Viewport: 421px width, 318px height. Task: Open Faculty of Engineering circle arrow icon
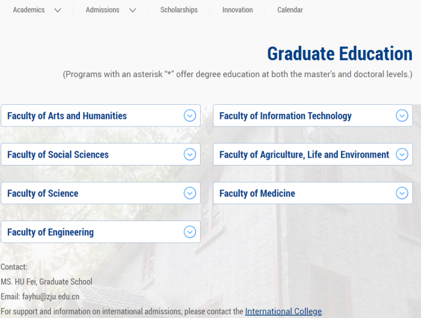point(190,232)
